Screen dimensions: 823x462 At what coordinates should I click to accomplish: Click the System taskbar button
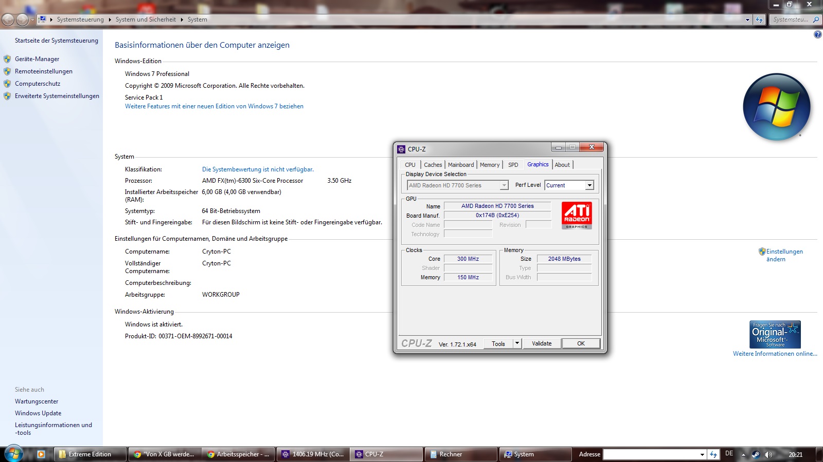(535, 454)
